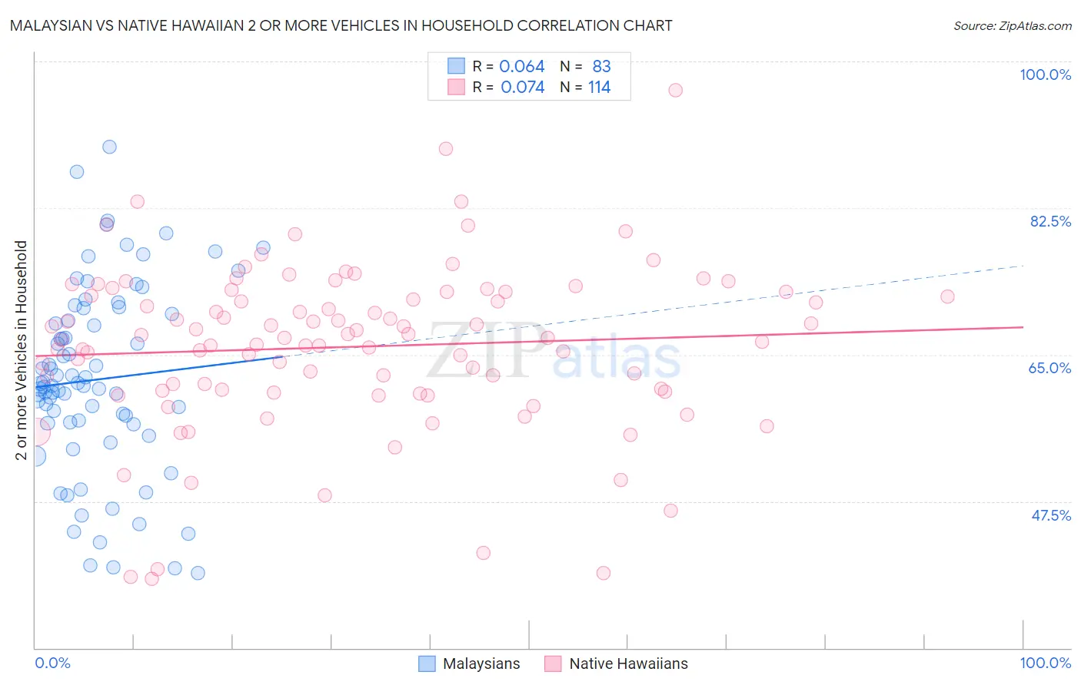Click the ZIPatlas watermark logo
Image resolution: width=1081 pixels, height=685 pixels.
coord(554,350)
